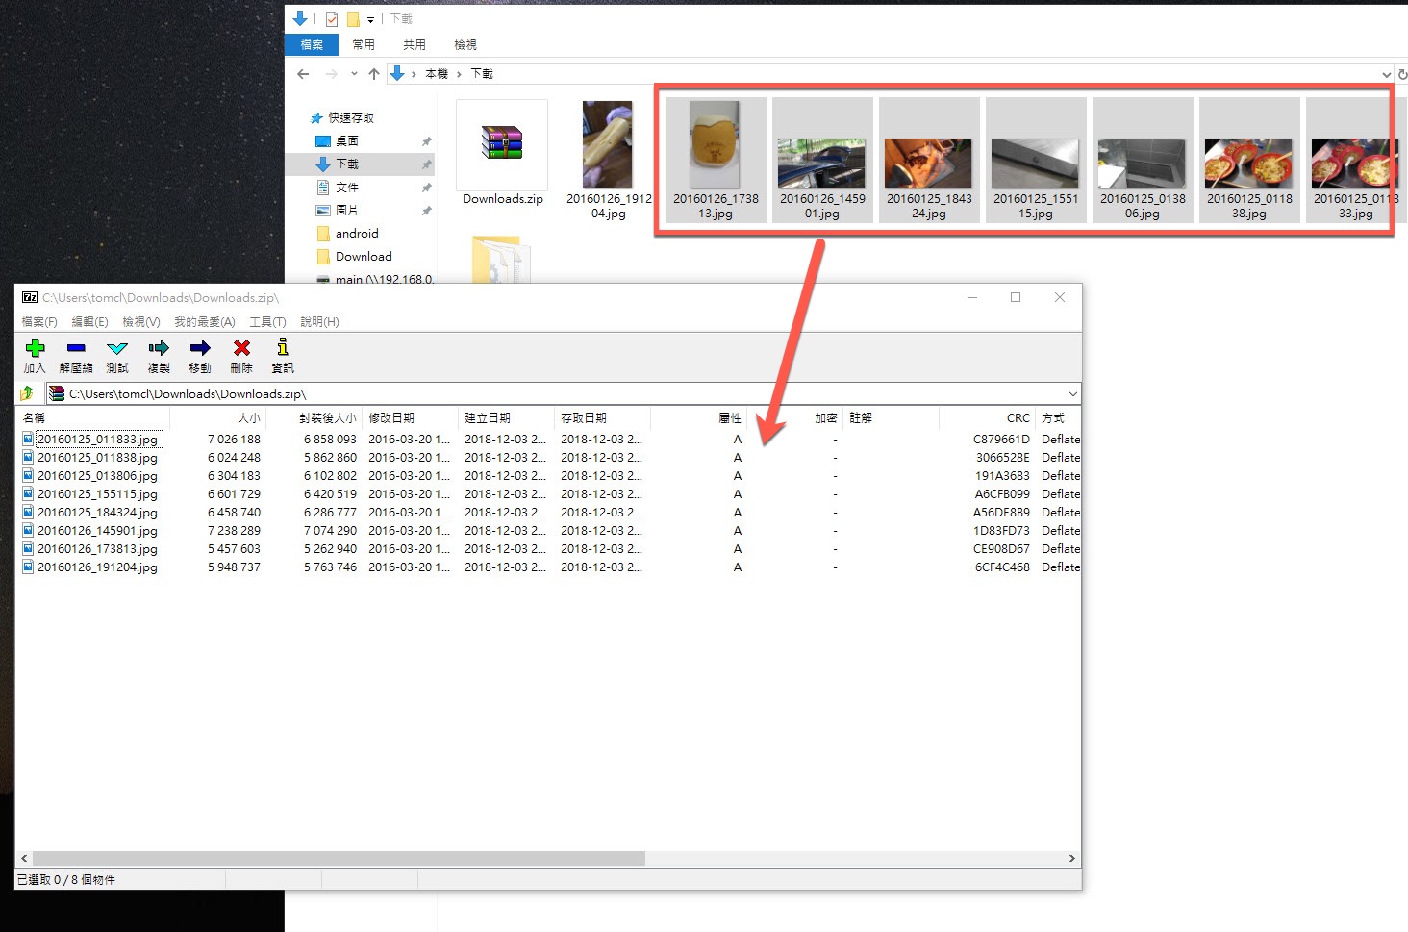Sort by the 大小 column header
This screenshot has height=932, width=1408.
tap(248, 418)
